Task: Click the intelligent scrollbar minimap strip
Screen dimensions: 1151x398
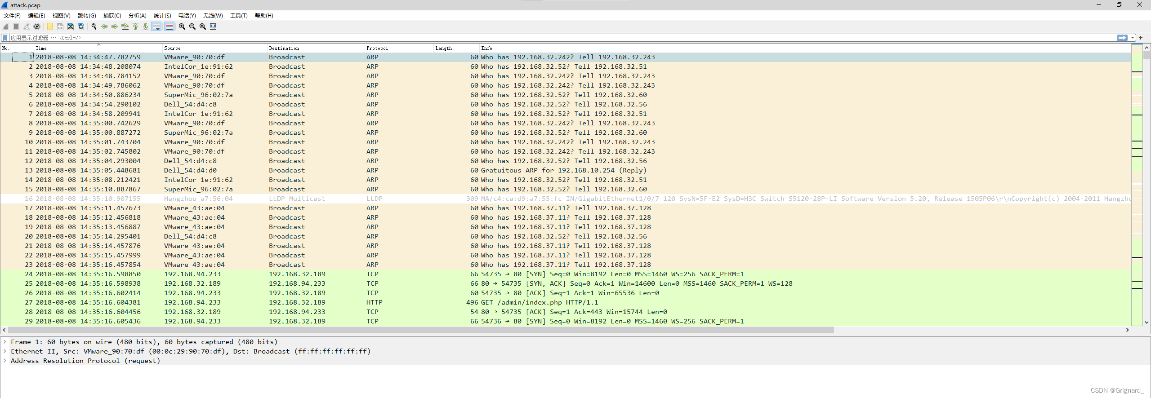Action: [x=1137, y=184]
